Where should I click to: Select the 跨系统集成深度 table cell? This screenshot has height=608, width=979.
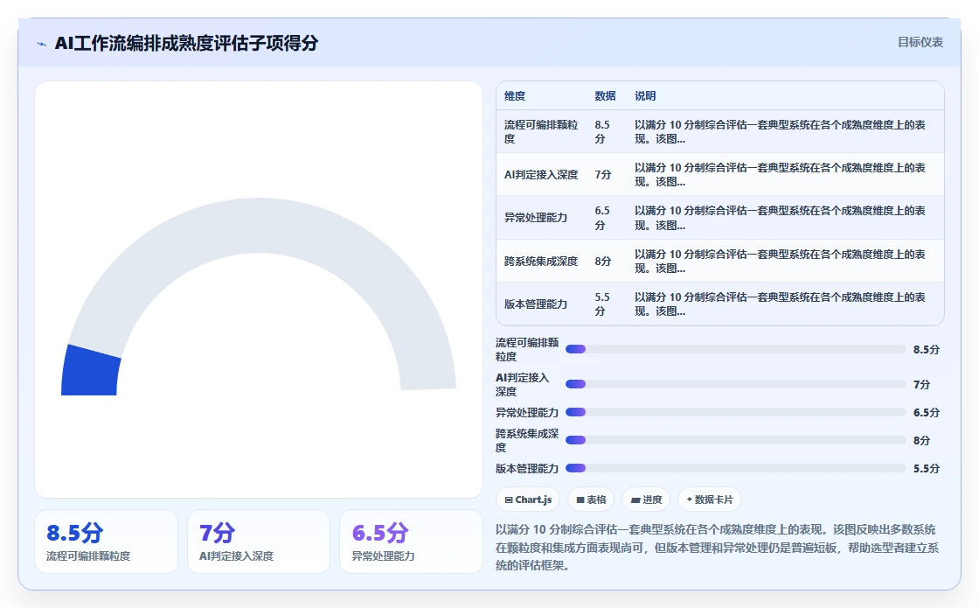[541, 261]
